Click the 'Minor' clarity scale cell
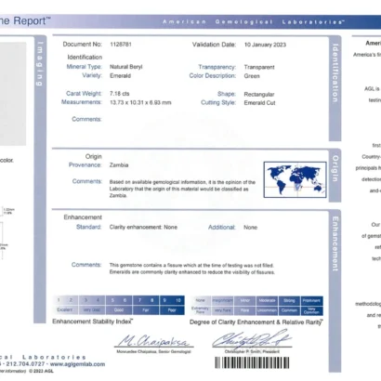Screen dimensions: 381x381 (244, 300)
